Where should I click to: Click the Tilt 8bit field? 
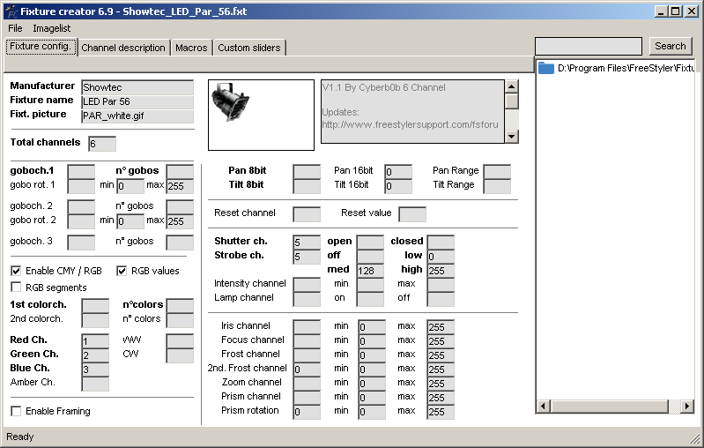pos(307,186)
